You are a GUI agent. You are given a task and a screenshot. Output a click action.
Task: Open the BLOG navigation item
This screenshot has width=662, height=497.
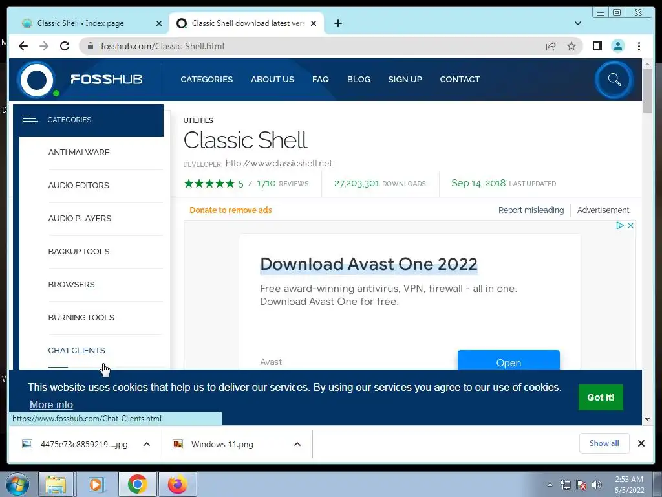[358, 80]
